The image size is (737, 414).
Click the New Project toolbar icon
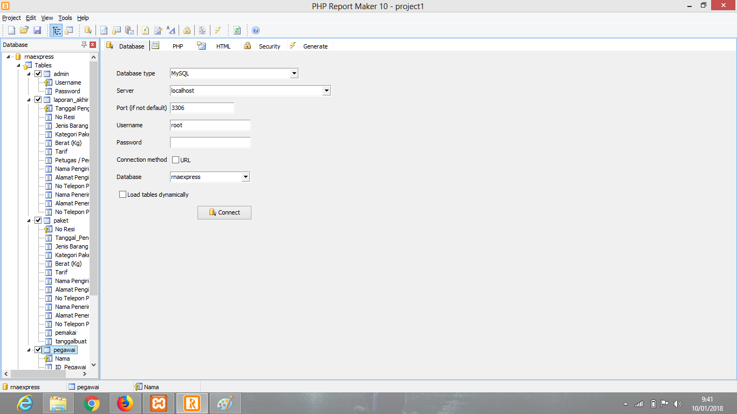pyautogui.click(x=11, y=30)
